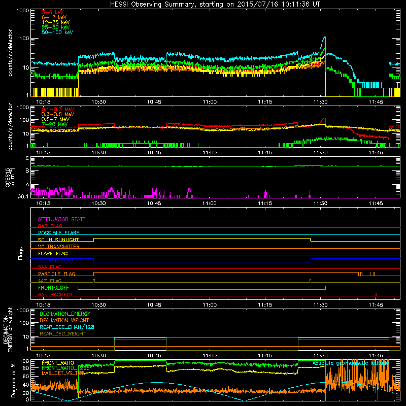Click the yellow 12-25 keV legend label

click(x=56, y=22)
